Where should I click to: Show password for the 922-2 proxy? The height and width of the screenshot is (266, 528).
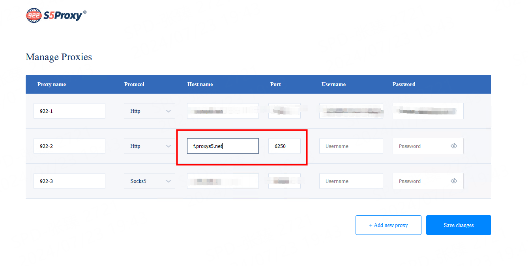453,146
